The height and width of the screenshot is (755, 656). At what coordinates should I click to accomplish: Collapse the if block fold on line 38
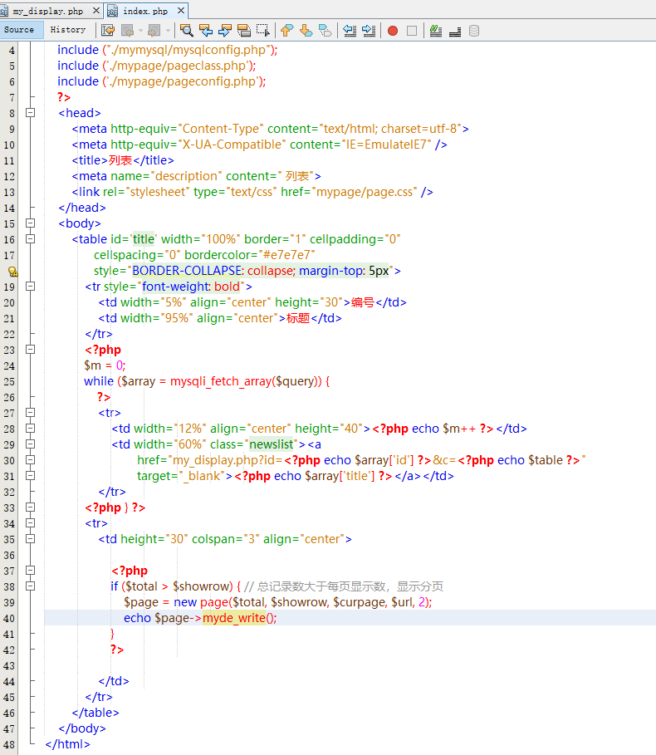(31, 586)
